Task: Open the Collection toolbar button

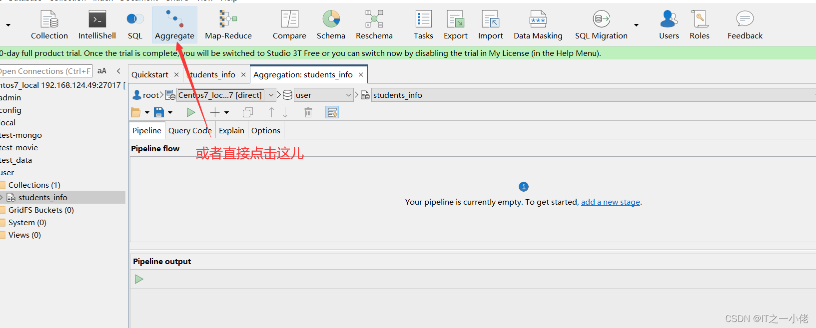Action: click(49, 25)
